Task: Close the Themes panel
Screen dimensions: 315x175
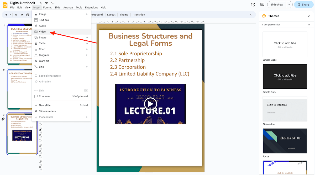Action: (309, 16)
